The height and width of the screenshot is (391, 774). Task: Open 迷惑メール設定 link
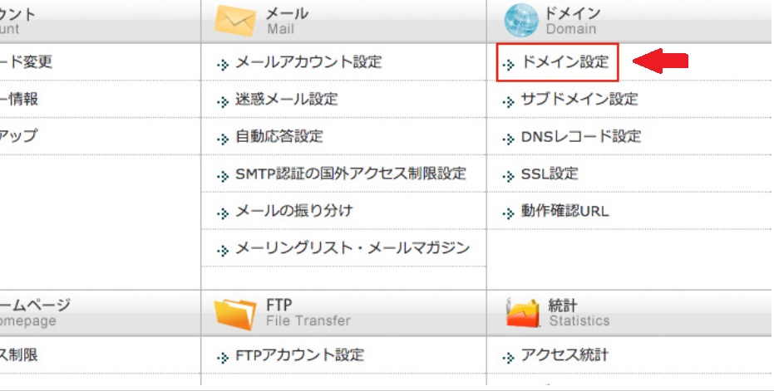click(x=287, y=100)
